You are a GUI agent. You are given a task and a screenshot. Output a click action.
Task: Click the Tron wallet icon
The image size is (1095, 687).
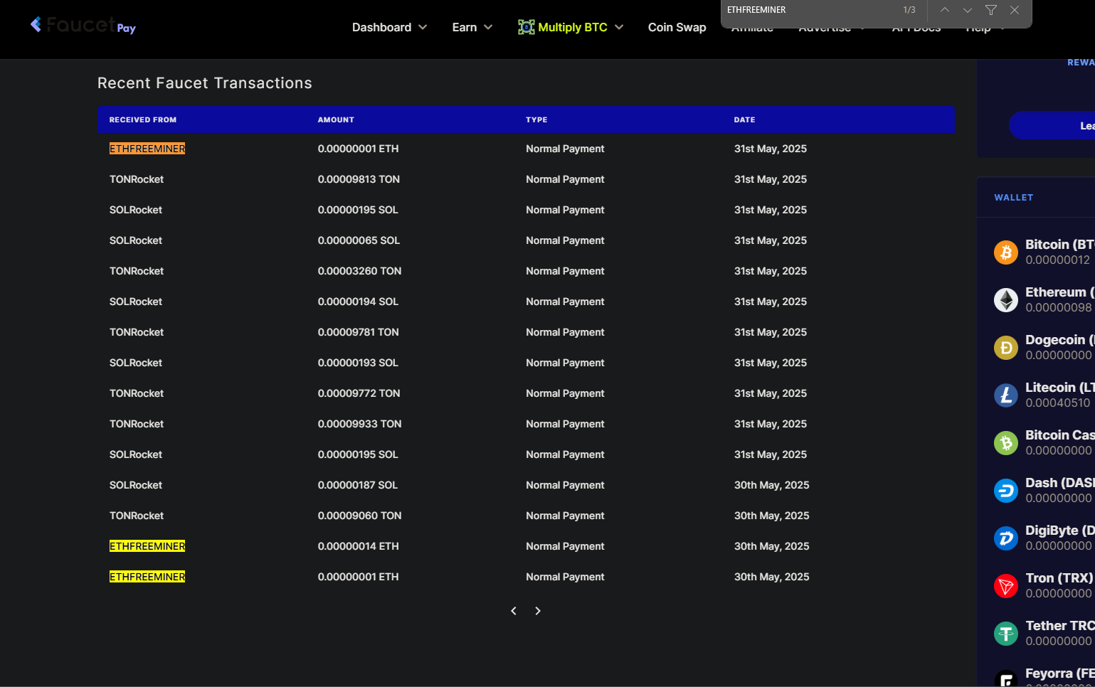[1006, 585]
